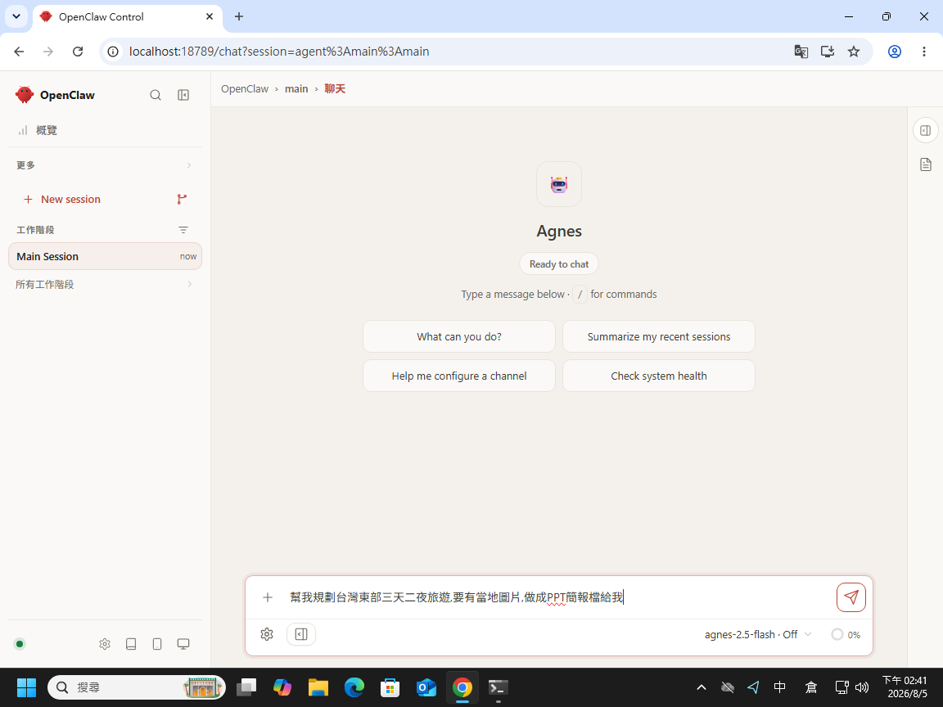
Task: Open the Chrome profile icon
Action: (x=895, y=52)
